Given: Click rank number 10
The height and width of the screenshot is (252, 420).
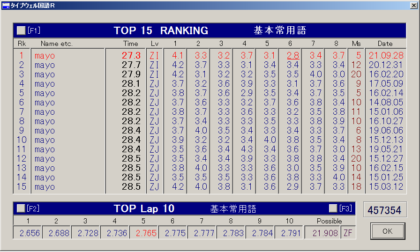Looking at the screenshot, I should [22, 140].
